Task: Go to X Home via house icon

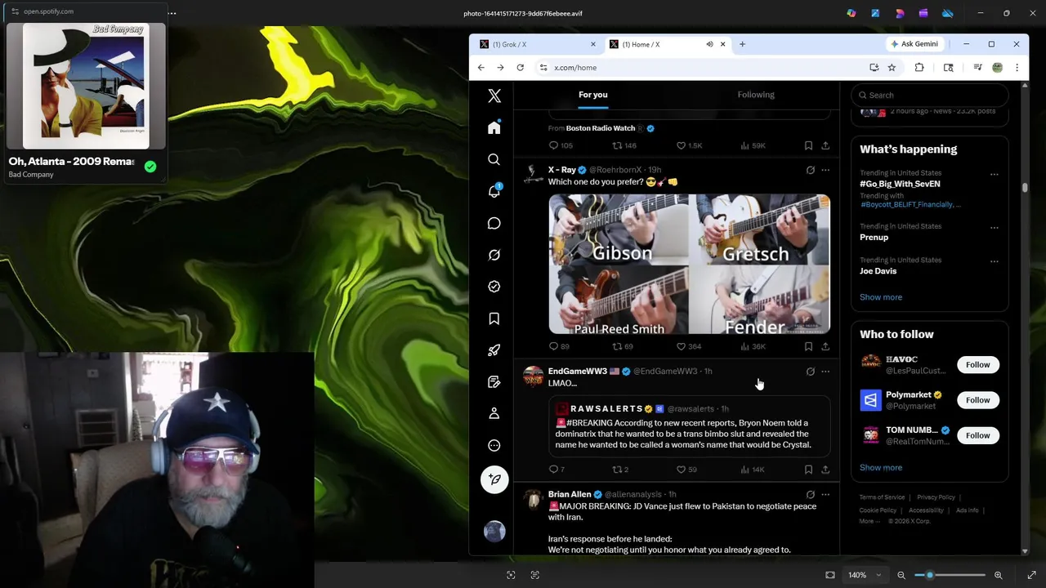Action: click(x=494, y=127)
